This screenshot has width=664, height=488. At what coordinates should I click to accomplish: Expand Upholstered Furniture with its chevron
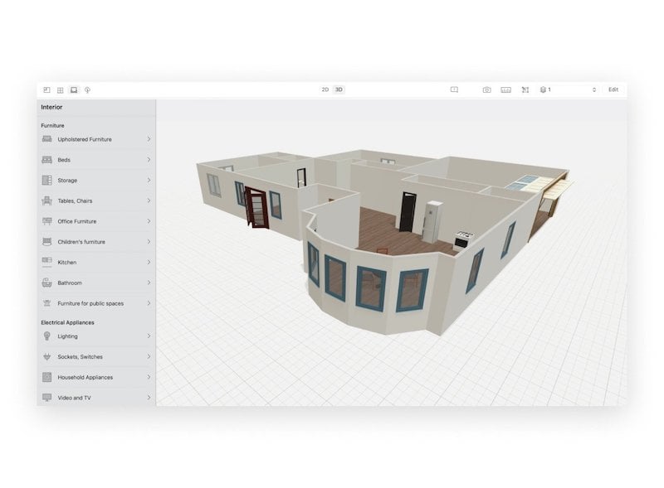coord(149,139)
